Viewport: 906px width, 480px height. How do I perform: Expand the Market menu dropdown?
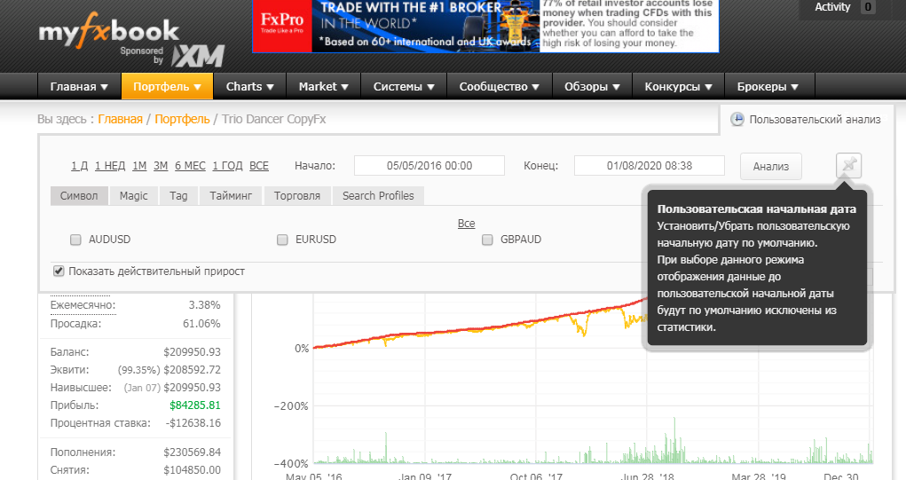[324, 87]
